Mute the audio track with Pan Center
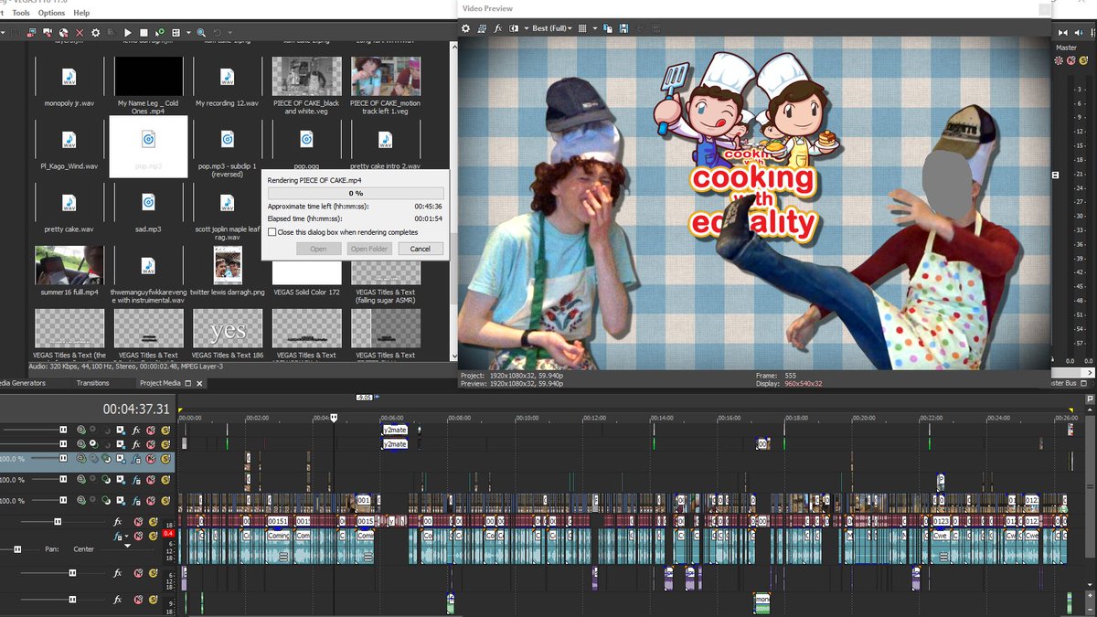 coord(138,536)
